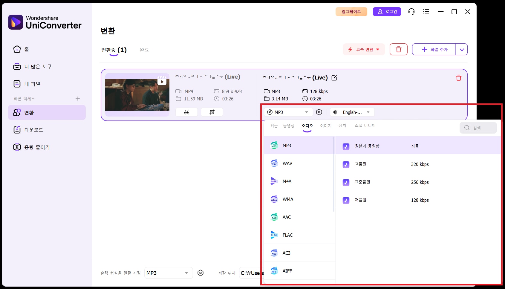The image size is (505, 289).
Task: Switch to the Converting (변환중) tab
Action: pos(114,50)
